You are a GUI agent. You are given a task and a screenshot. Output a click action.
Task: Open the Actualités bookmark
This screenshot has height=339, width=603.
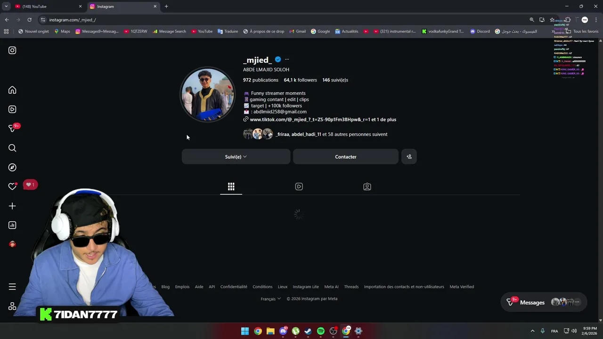click(347, 32)
